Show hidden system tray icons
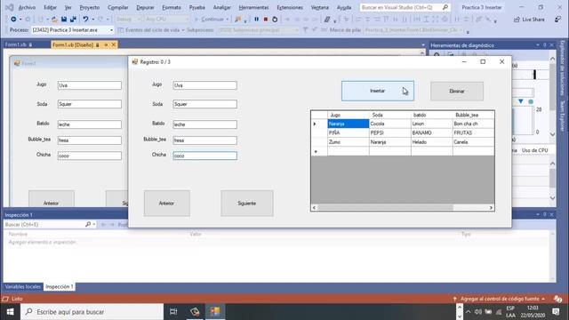Screen dimensions: 569x320 (469, 312)
